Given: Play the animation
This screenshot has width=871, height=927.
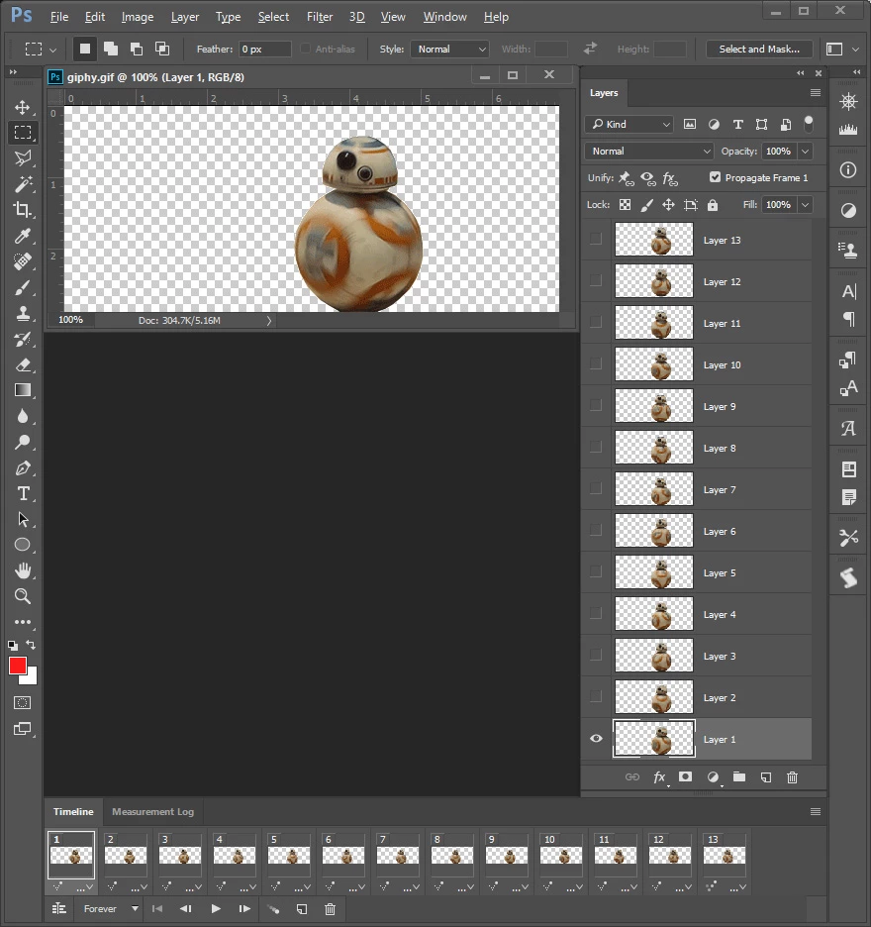Looking at the screenshot, I should [x=216, y=909].
